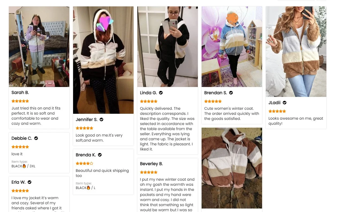Click the verified badge next to JLadii
The height and width of the screenshot is (212, 340).
click(285, 103)
